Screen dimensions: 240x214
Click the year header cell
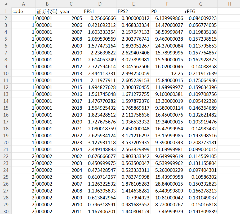coord(71,11)
